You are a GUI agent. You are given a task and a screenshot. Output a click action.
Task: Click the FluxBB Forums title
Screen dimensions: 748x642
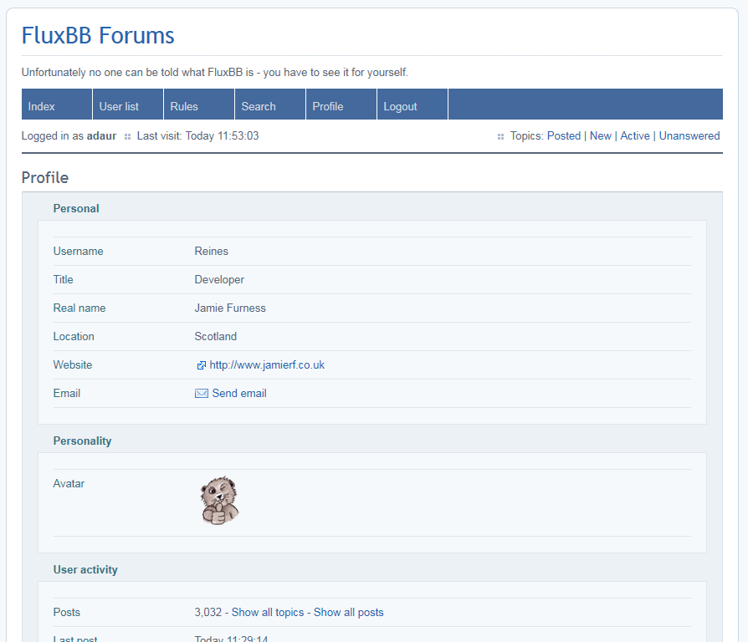98,36
